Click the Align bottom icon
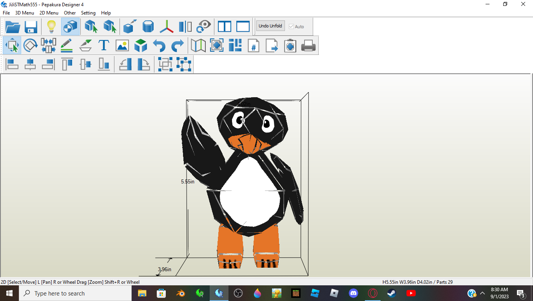Screen dimensions: 533x301 [x=104, y=64]
